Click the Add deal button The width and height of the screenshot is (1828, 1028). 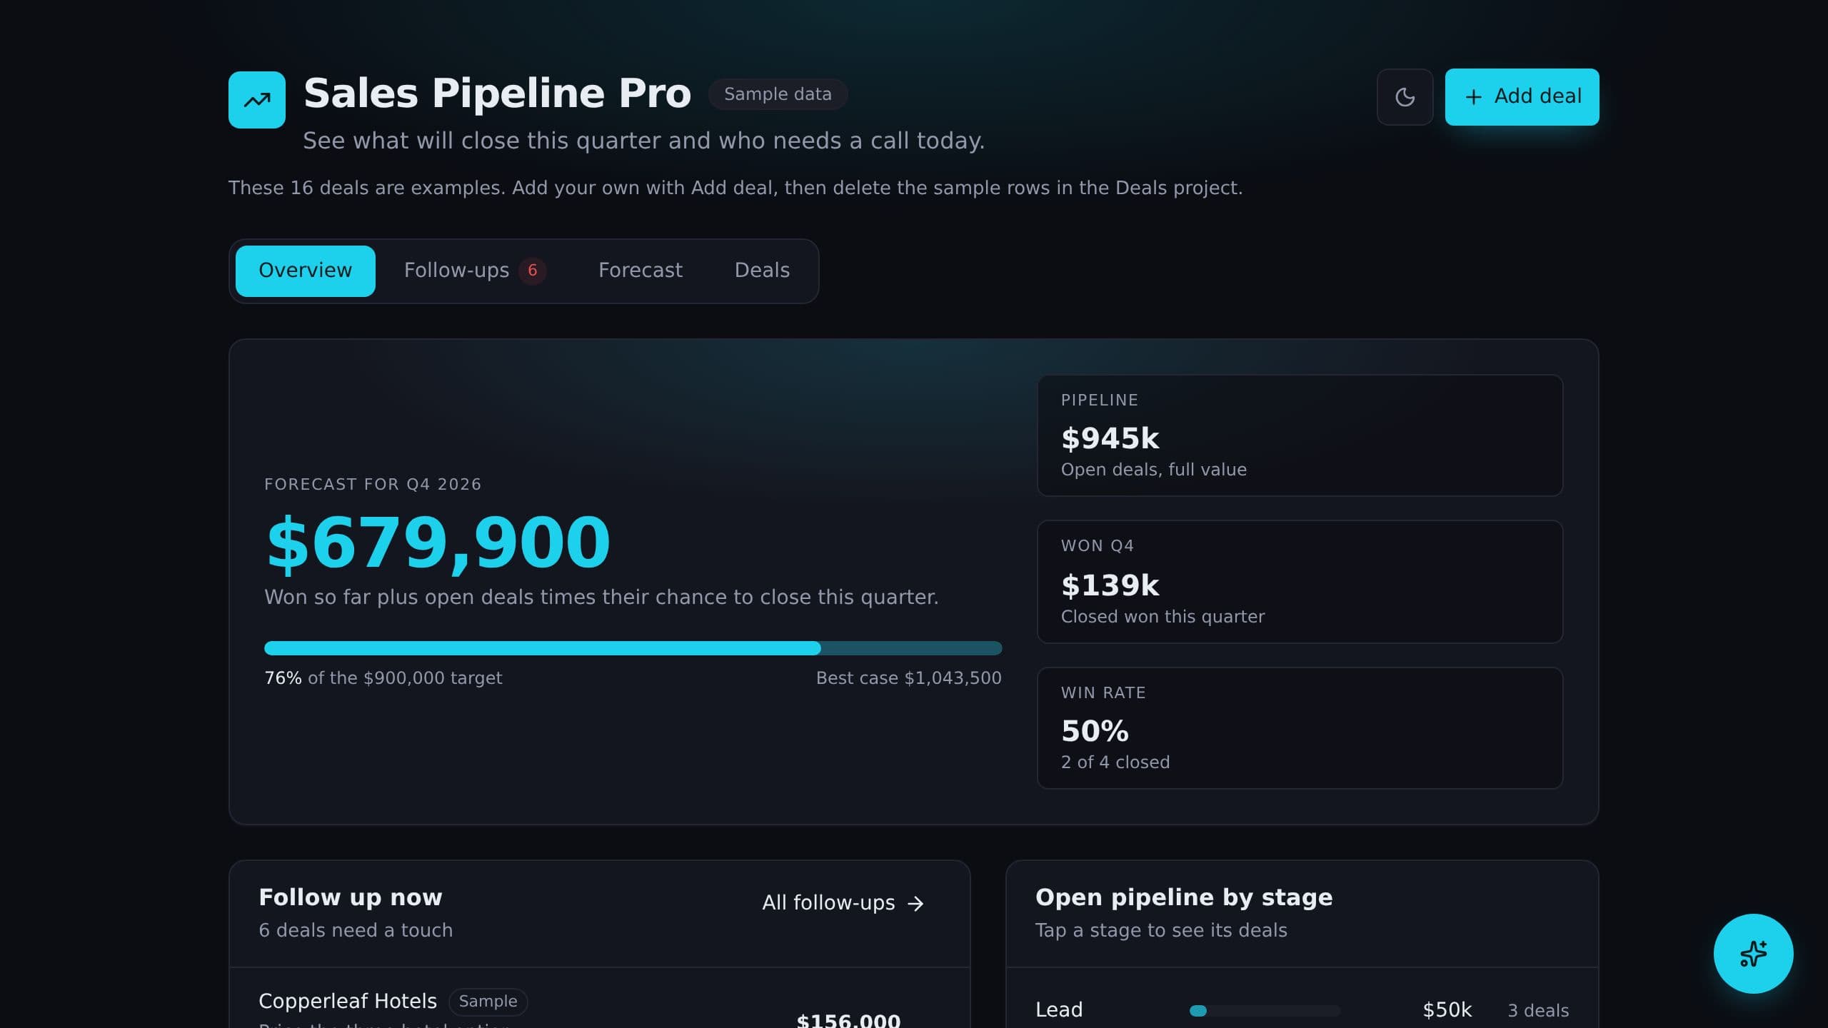pyautogui.click(x=1522, y=97)
